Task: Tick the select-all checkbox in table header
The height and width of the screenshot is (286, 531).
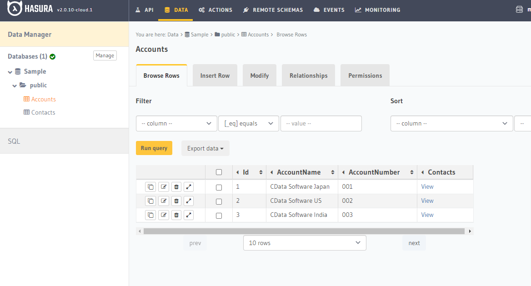Action: tap(219, 172)
